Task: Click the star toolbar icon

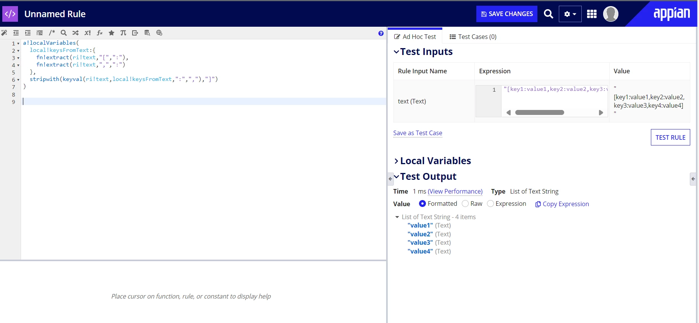Action: click(112, 33)
